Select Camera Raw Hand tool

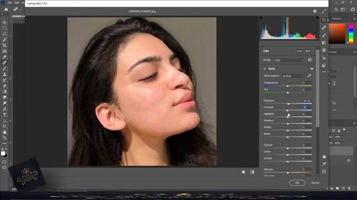point(324,157)
